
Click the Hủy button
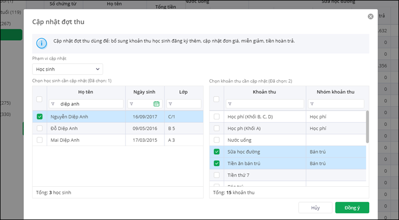315,207
